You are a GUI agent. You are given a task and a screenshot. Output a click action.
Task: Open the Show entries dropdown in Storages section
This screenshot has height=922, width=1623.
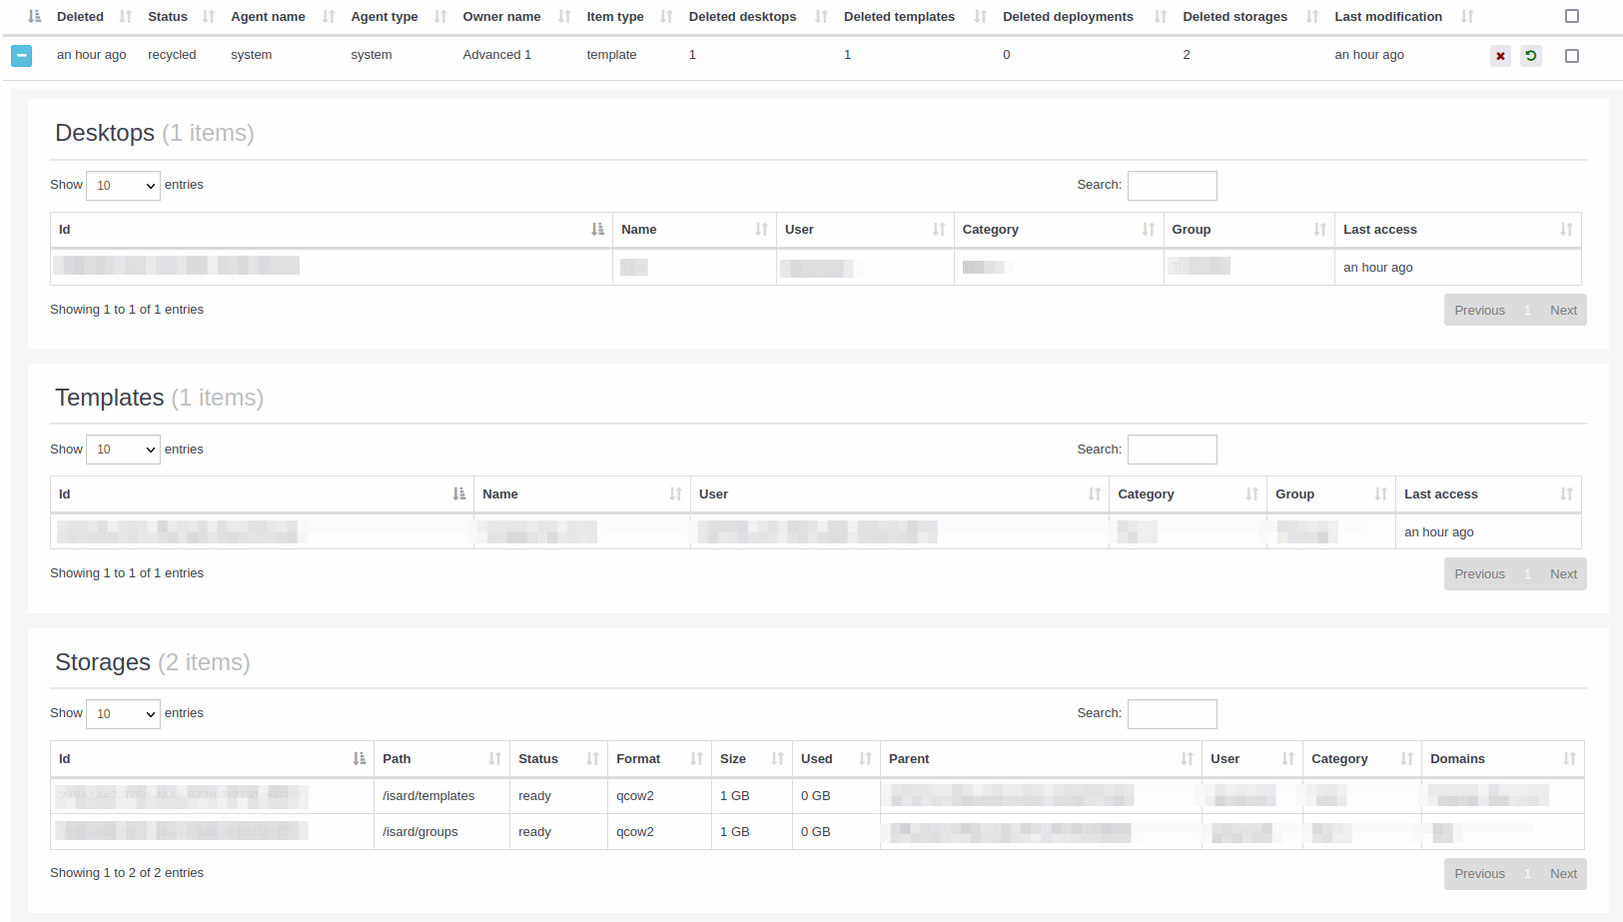(123, 714)
